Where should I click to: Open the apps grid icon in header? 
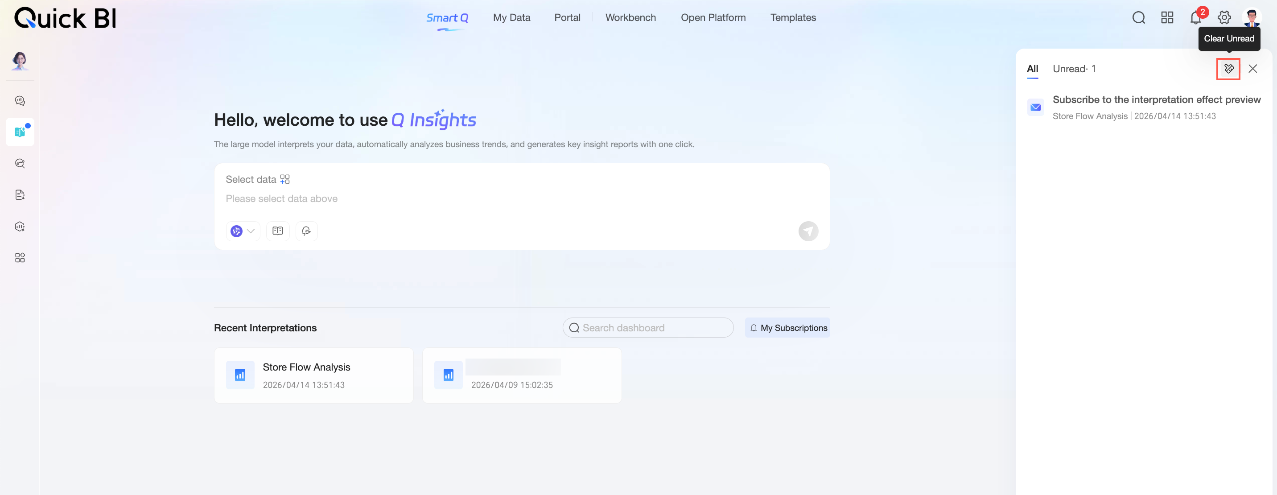1167,18
